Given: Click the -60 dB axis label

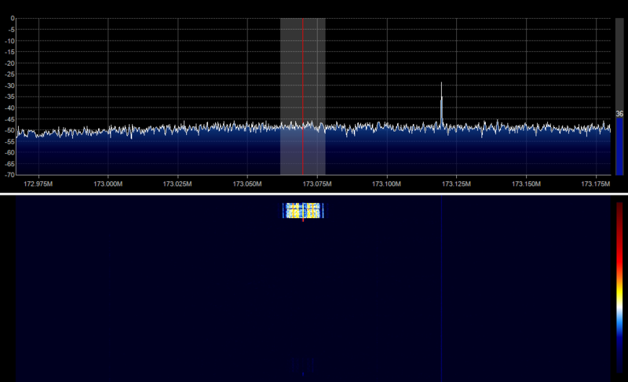Looking at the screenshot, I should click(10, 152).
